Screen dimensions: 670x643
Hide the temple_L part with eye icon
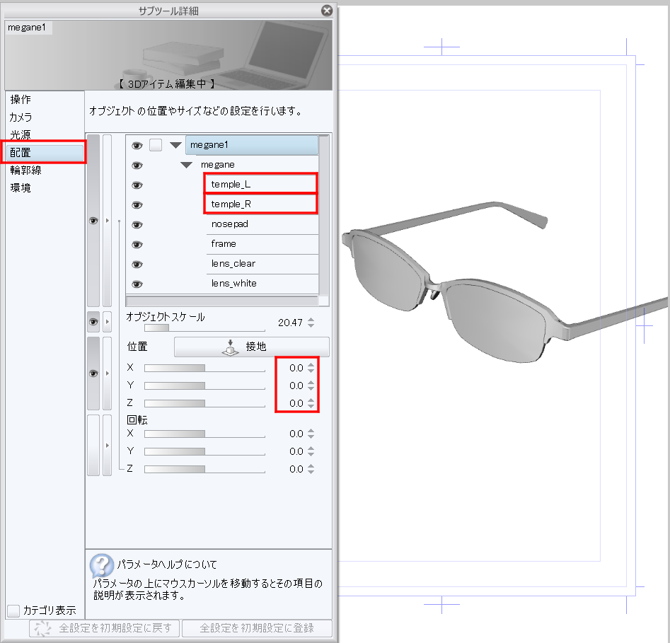click(137, 185)
